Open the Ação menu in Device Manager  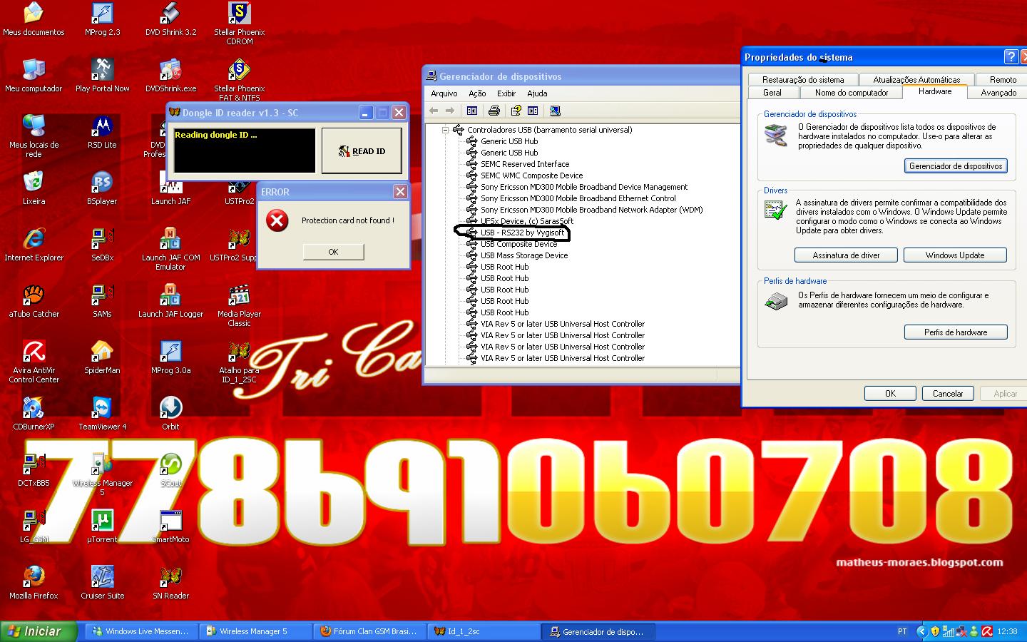[x=477, y=93]
